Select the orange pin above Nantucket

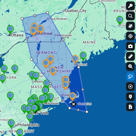[x=73, y=96]
